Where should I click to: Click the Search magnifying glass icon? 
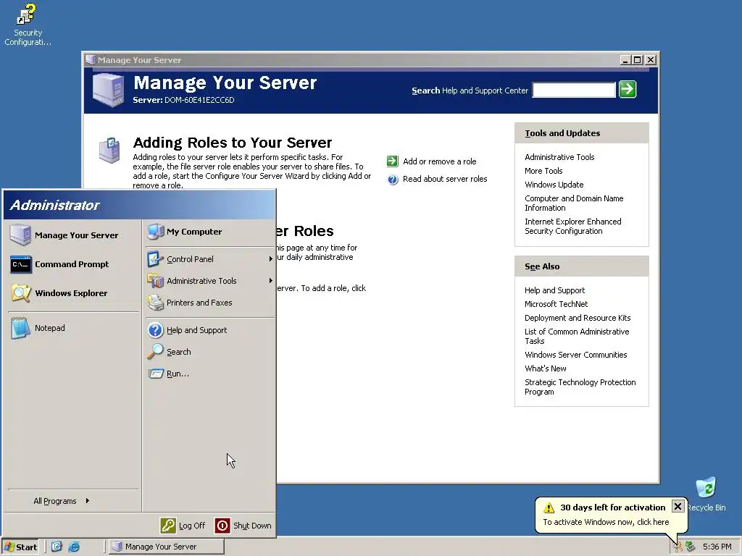[155, 352]
